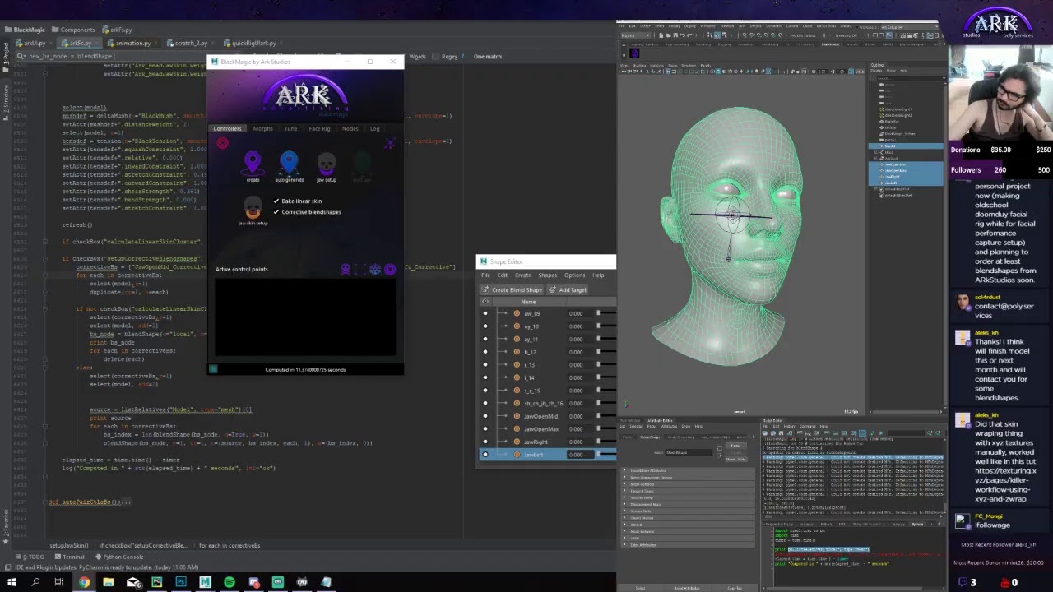The width and height of the screenshot is (1053, 592).
Task: Open File Explorer from the Windows taskbar
Action: pyautogui.click(x=108, y=582)
